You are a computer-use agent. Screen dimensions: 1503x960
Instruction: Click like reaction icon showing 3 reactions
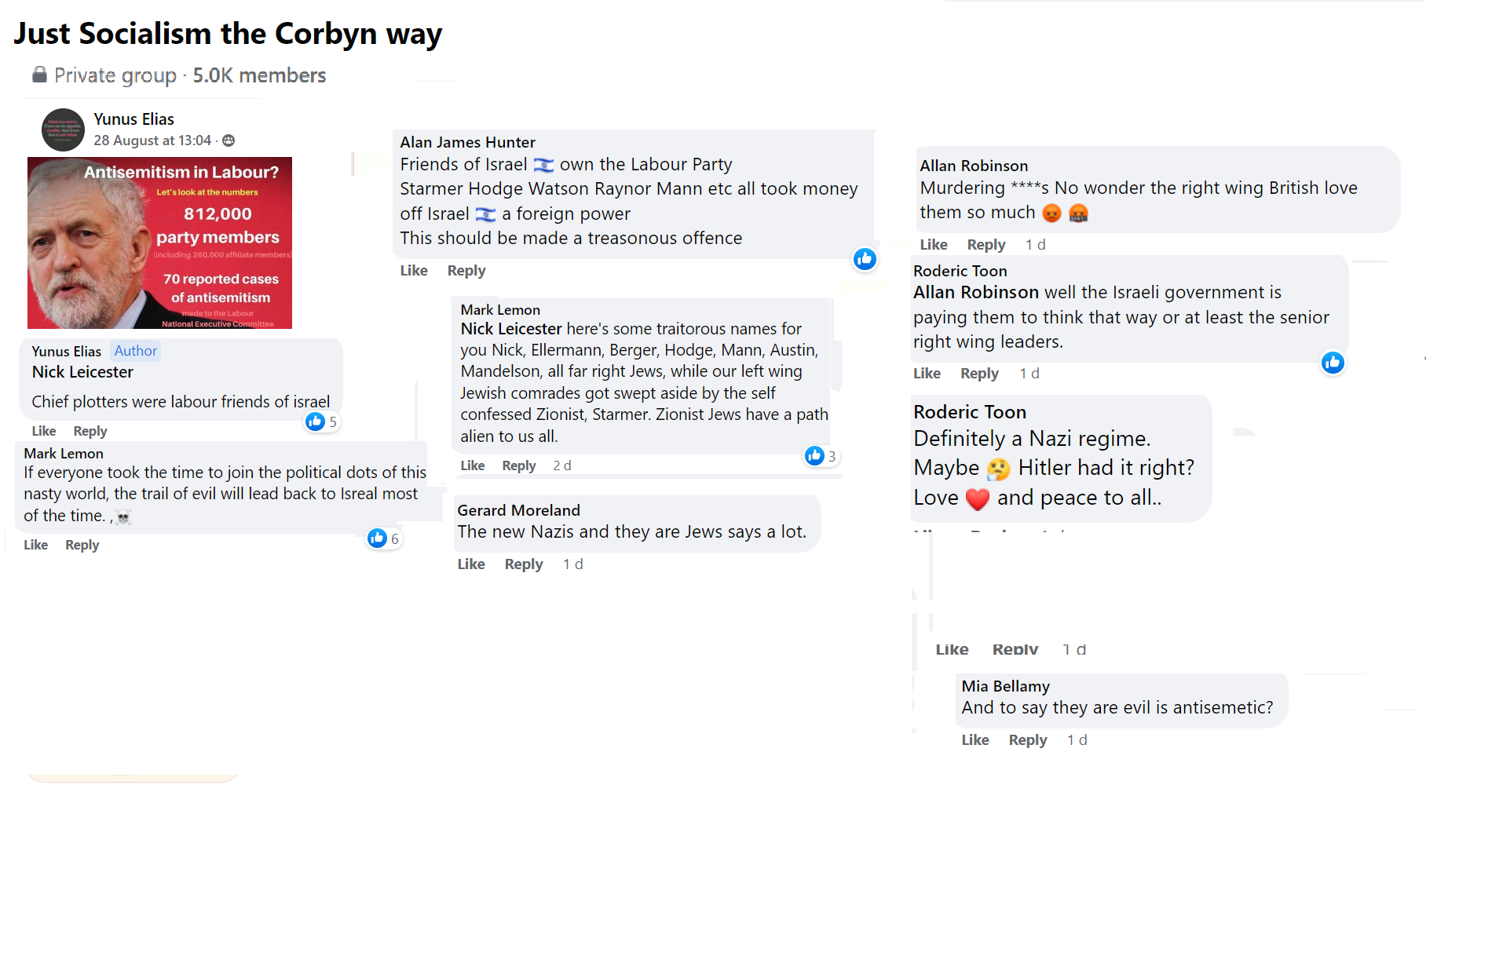815,456
